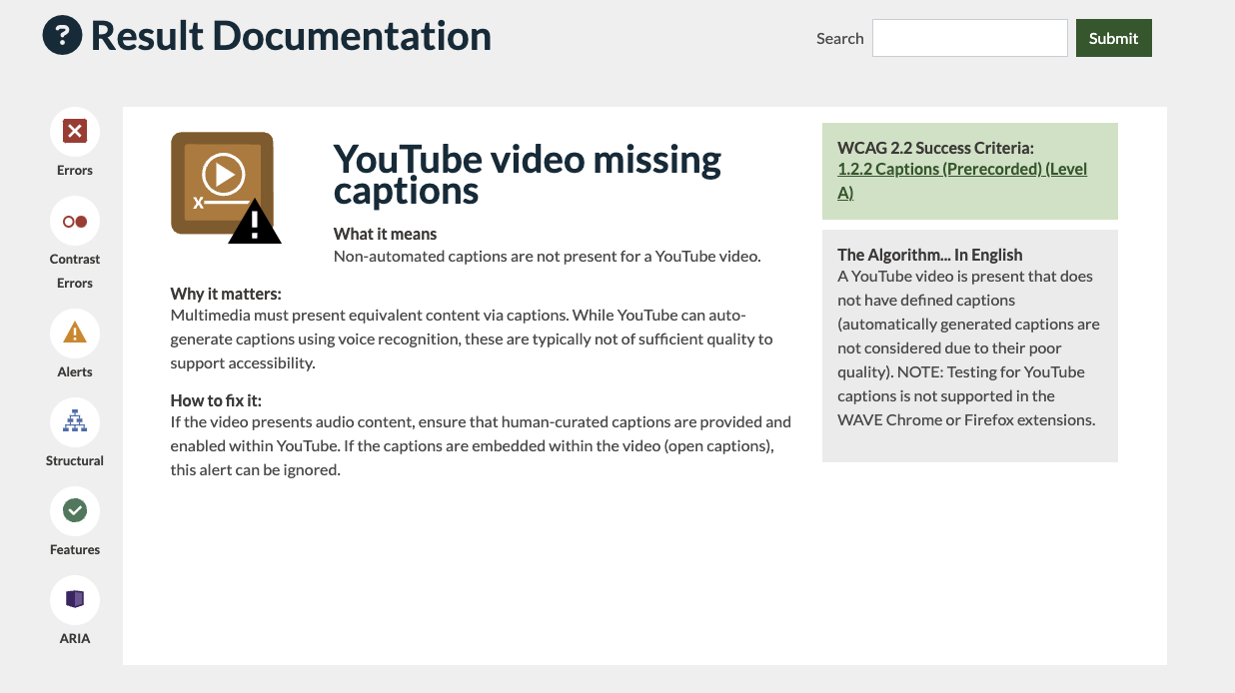Open the Structural hierarchy icon
Image resolution: width=1235 pixels, height=693 pixels.
(75, 422)
